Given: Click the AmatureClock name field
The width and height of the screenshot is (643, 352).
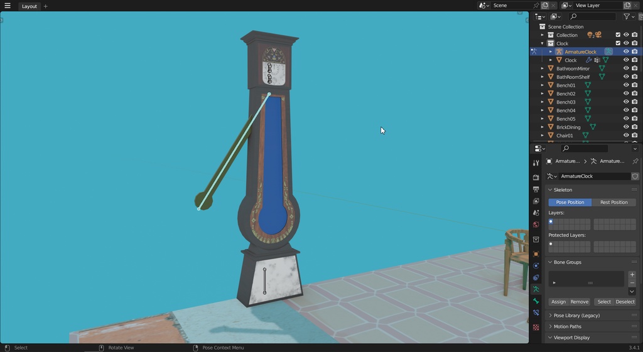Looking at the screenshot, I should tap(594, 176).
